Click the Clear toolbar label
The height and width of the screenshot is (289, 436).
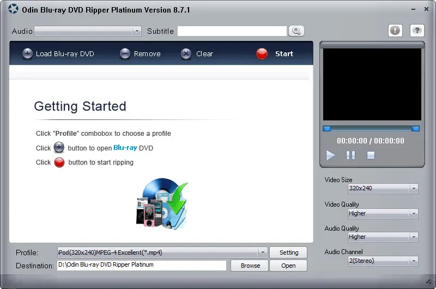click(x=205, y=53)
